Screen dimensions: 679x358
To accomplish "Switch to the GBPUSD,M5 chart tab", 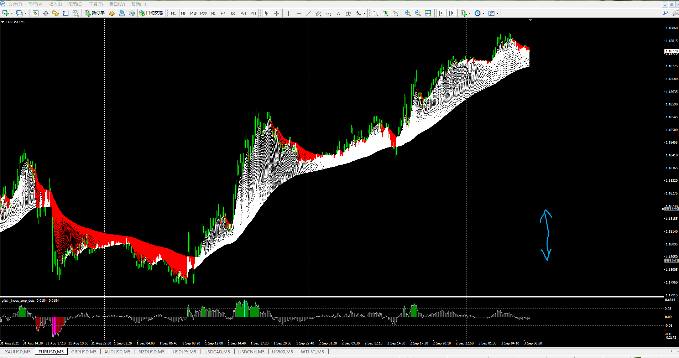I will tap(84, 352).
